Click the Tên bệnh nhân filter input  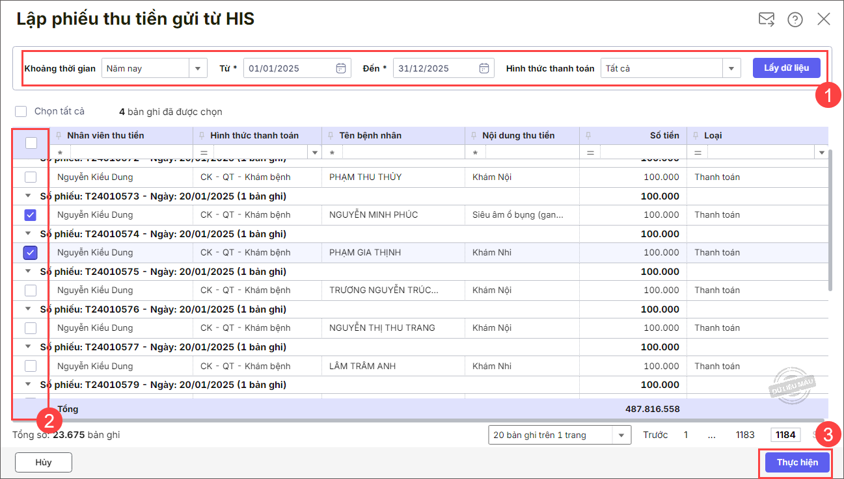pyautogui.click(x=400, y=153)
